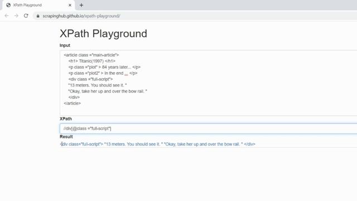Click the closing '</article>' line

tap(72, 103)
